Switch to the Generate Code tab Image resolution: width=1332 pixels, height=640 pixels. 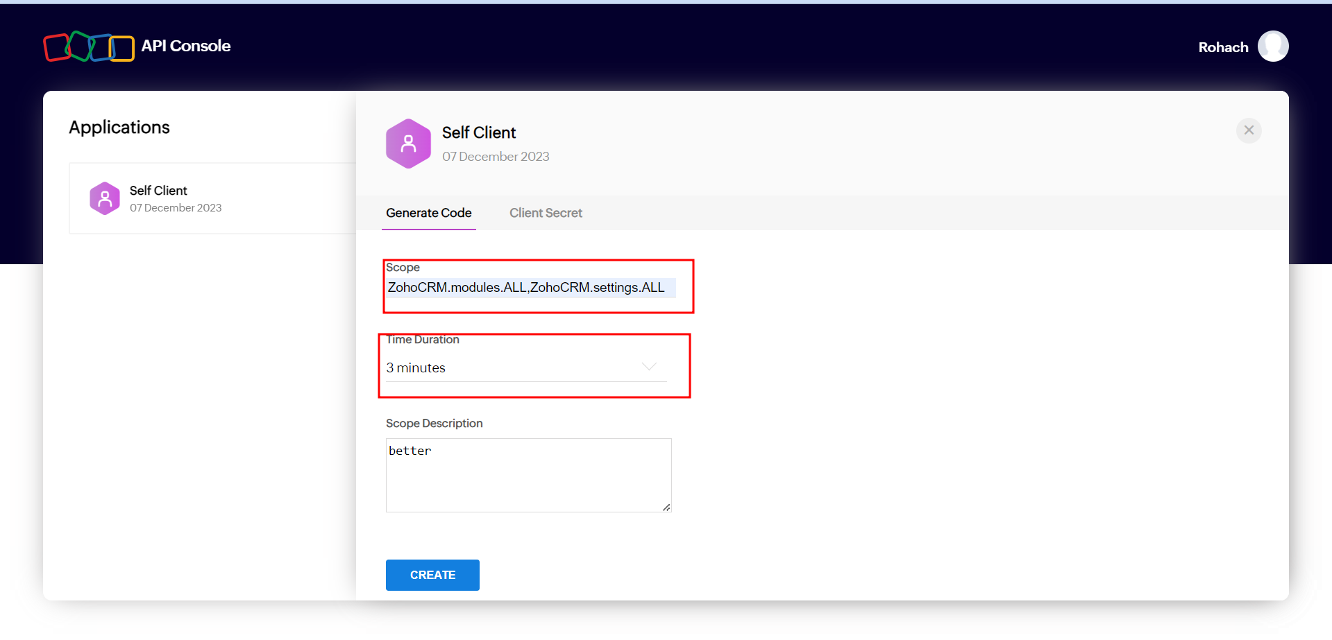[x=429, y=213]
